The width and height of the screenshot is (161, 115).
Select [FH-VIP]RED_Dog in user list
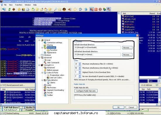[131, 32]
